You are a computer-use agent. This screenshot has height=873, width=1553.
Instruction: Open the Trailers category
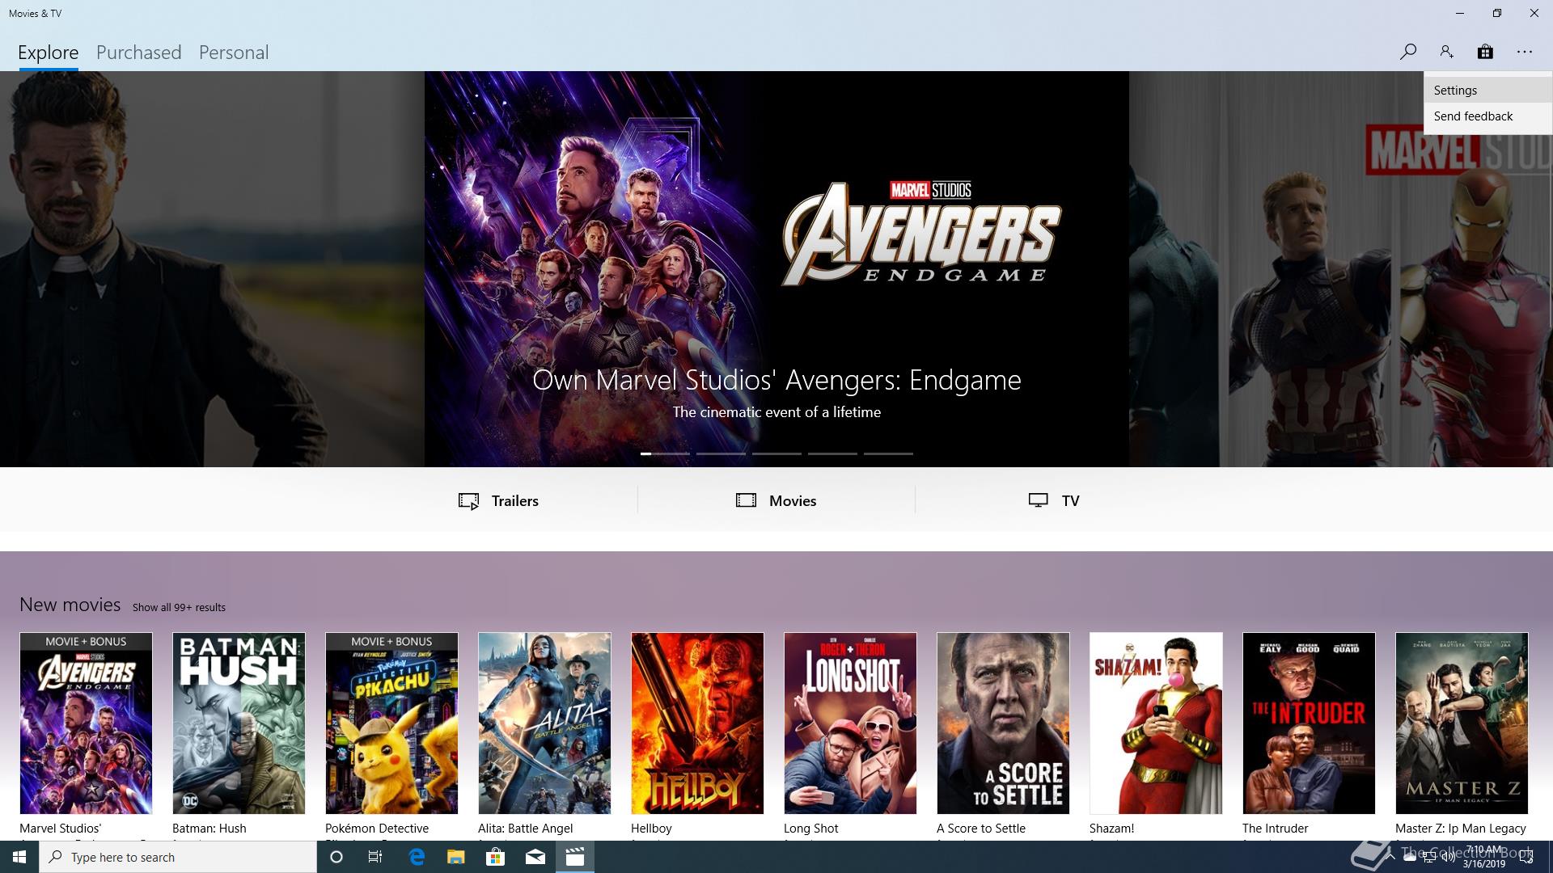click(498, 500)
